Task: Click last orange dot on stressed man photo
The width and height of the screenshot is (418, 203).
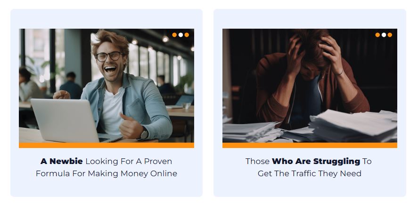Action: click(390, 35)
